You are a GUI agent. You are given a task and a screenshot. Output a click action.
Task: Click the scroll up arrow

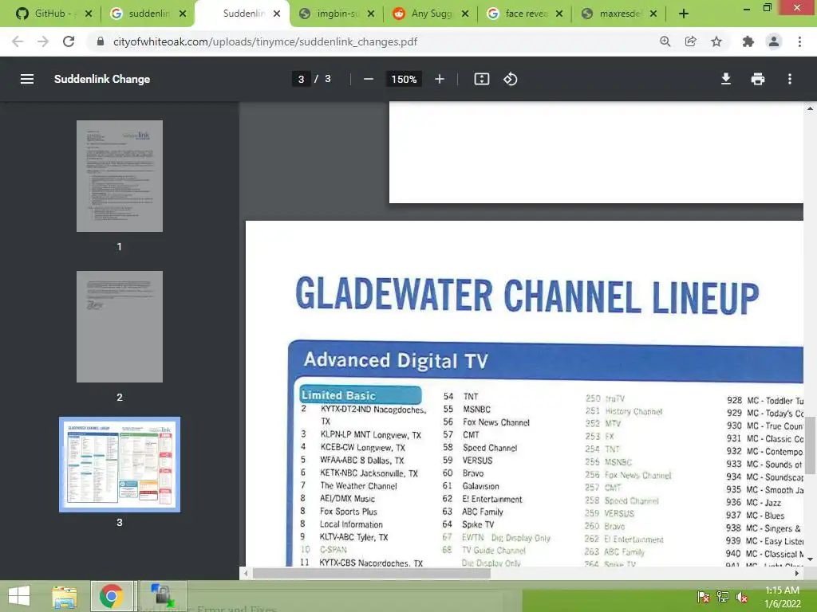pos(811,108)
